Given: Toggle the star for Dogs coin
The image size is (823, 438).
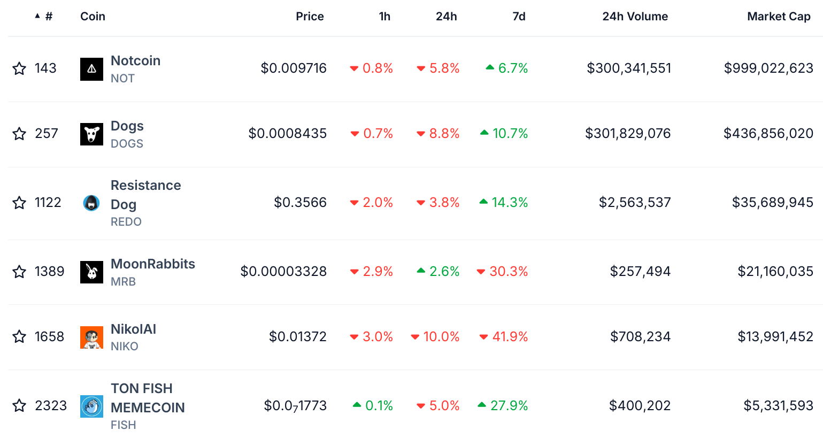Looking at the screenshot, I should click(19, 134).
